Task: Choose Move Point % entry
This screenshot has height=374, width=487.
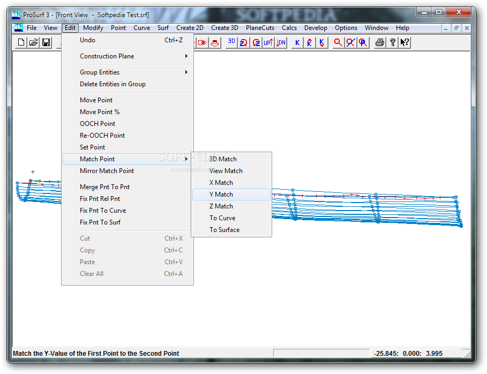Action: 128,112
